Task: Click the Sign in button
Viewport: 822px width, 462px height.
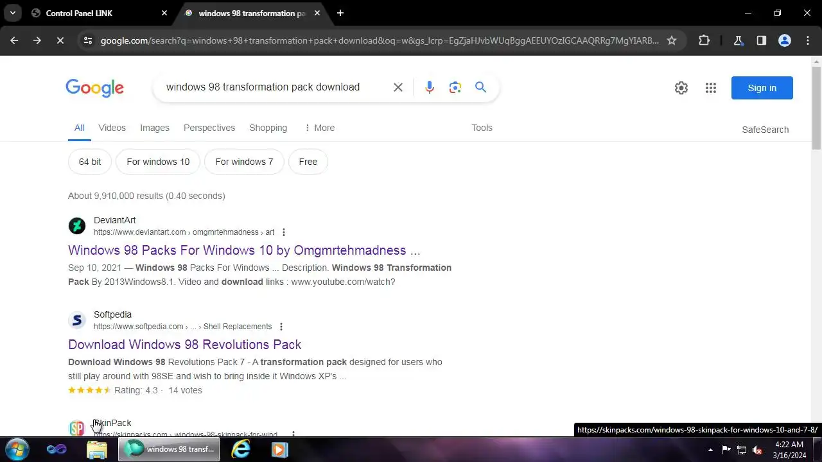Action: click(762, 88)
